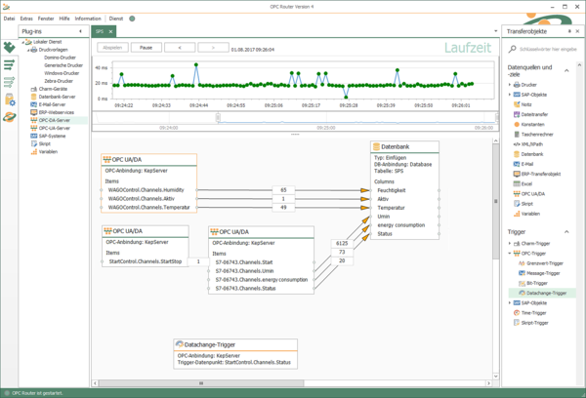This screenshot has height=398, width=586.
Task: Click the Dienst status indicator circle
Action: click(132, 19)
